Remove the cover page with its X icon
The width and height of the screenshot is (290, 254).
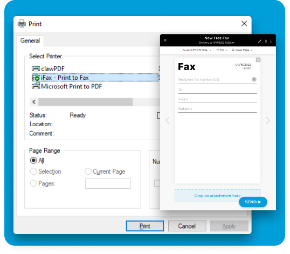258,60
